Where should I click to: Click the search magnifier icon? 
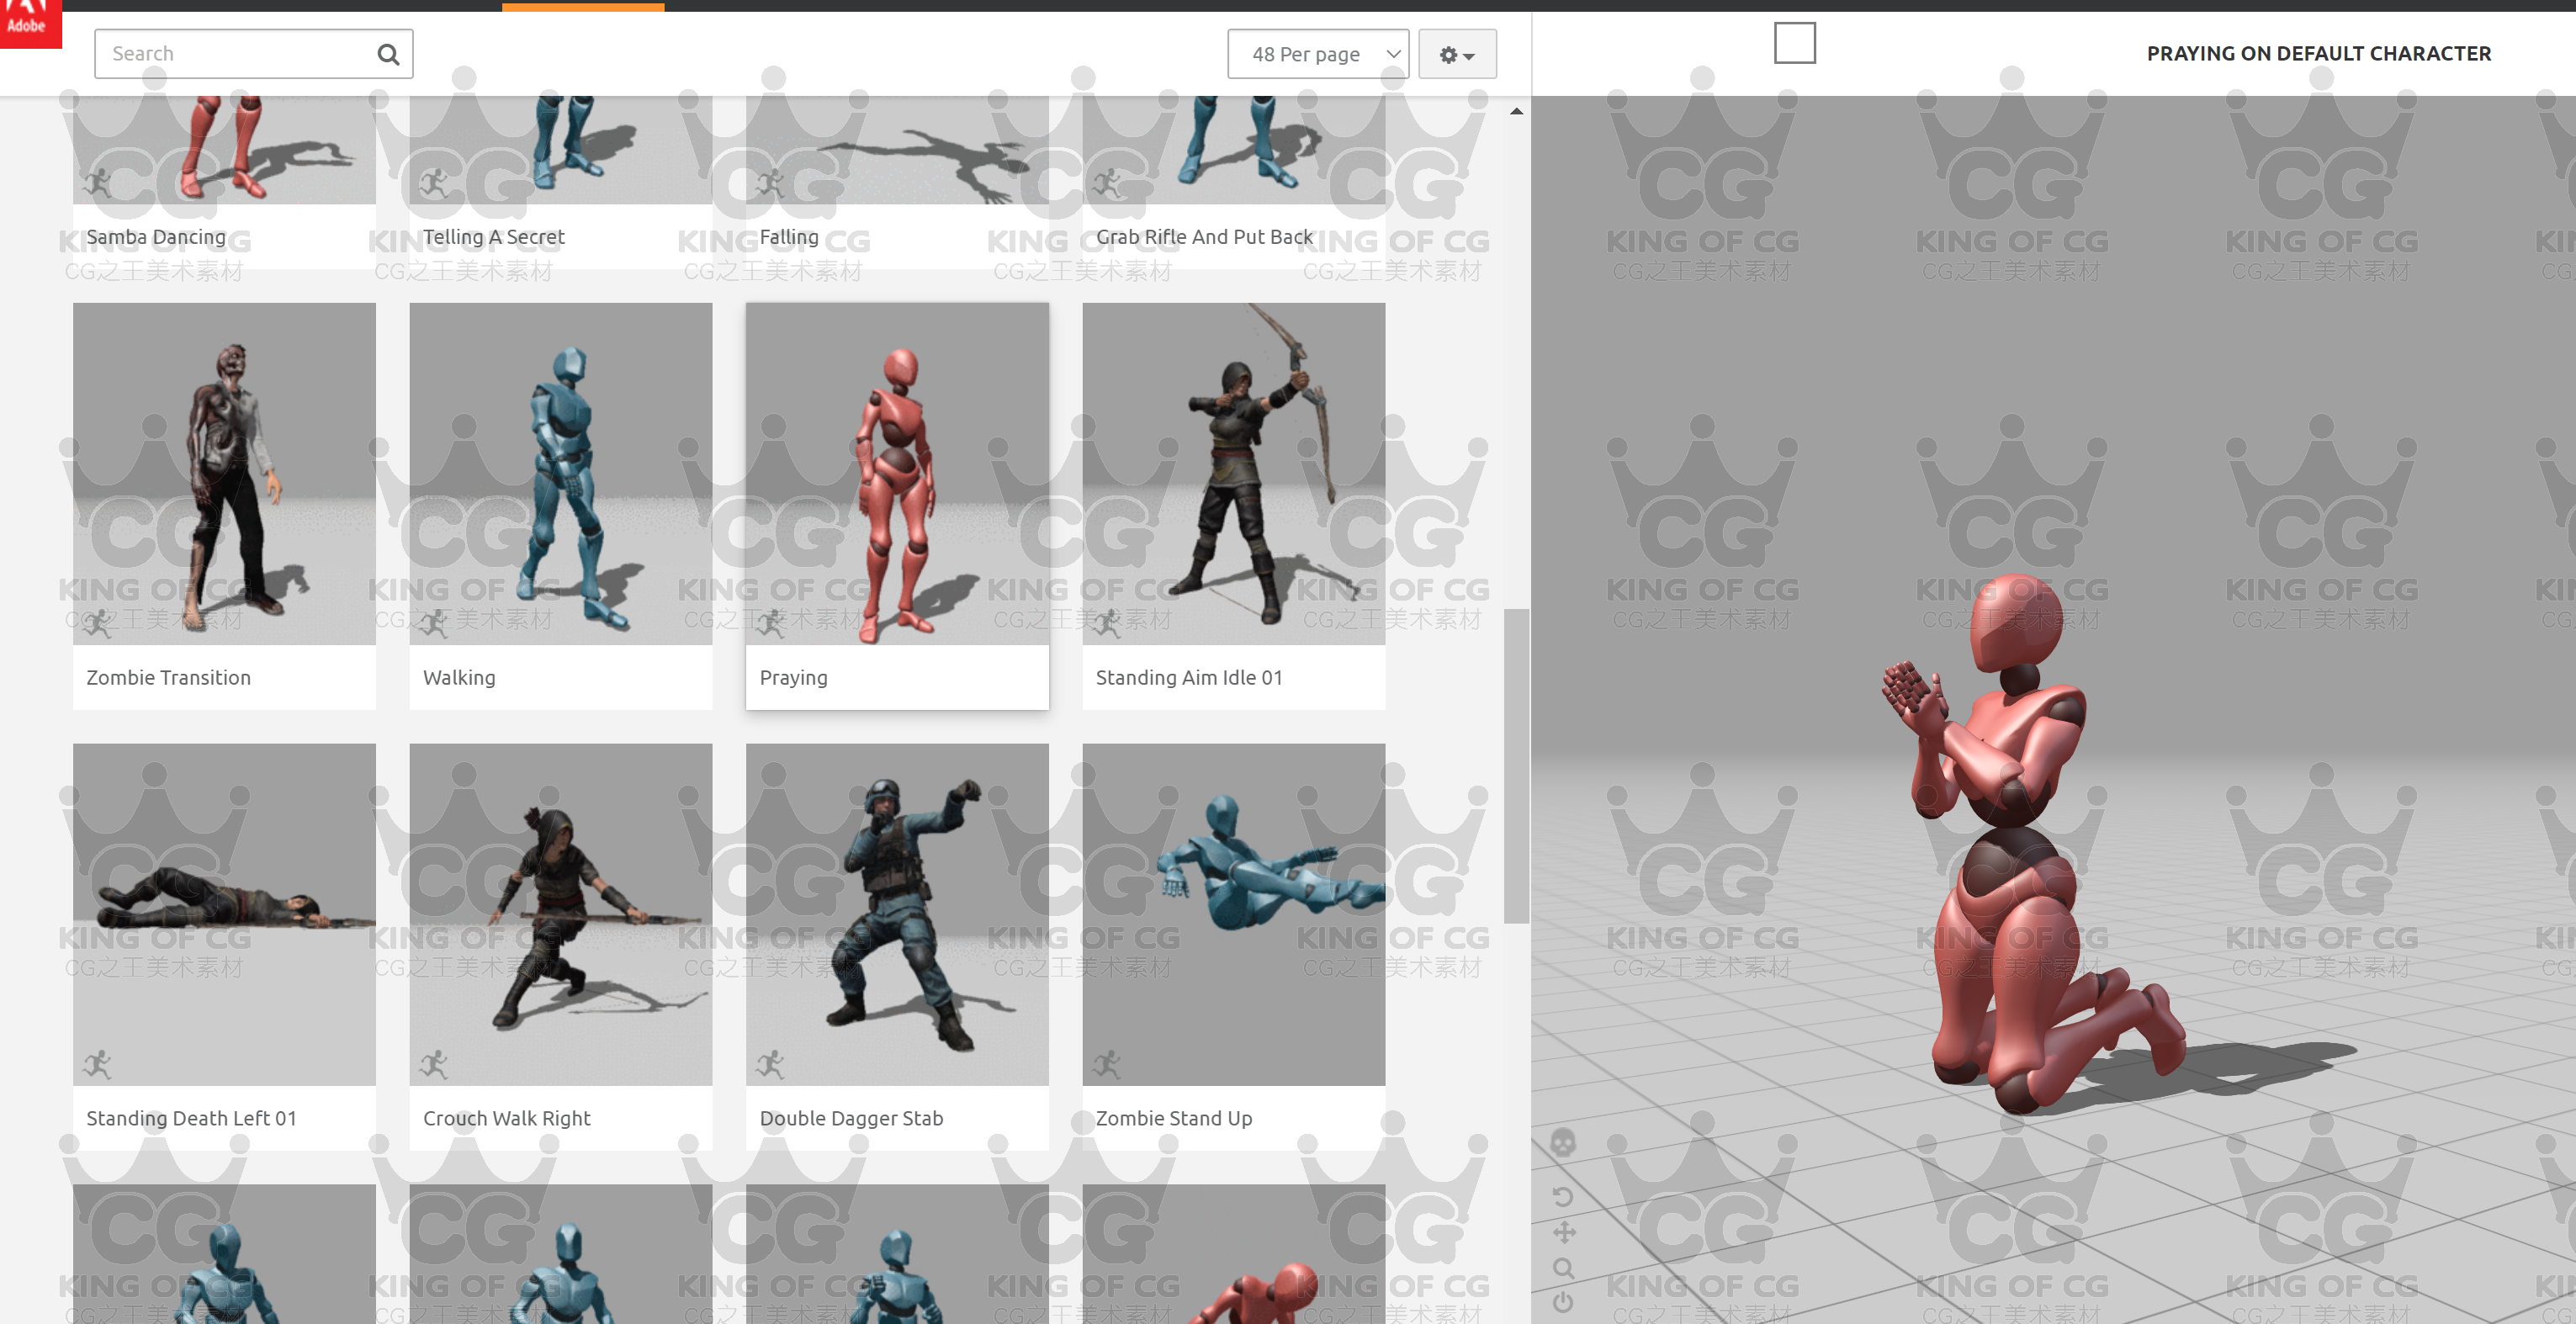click(388, 54)
